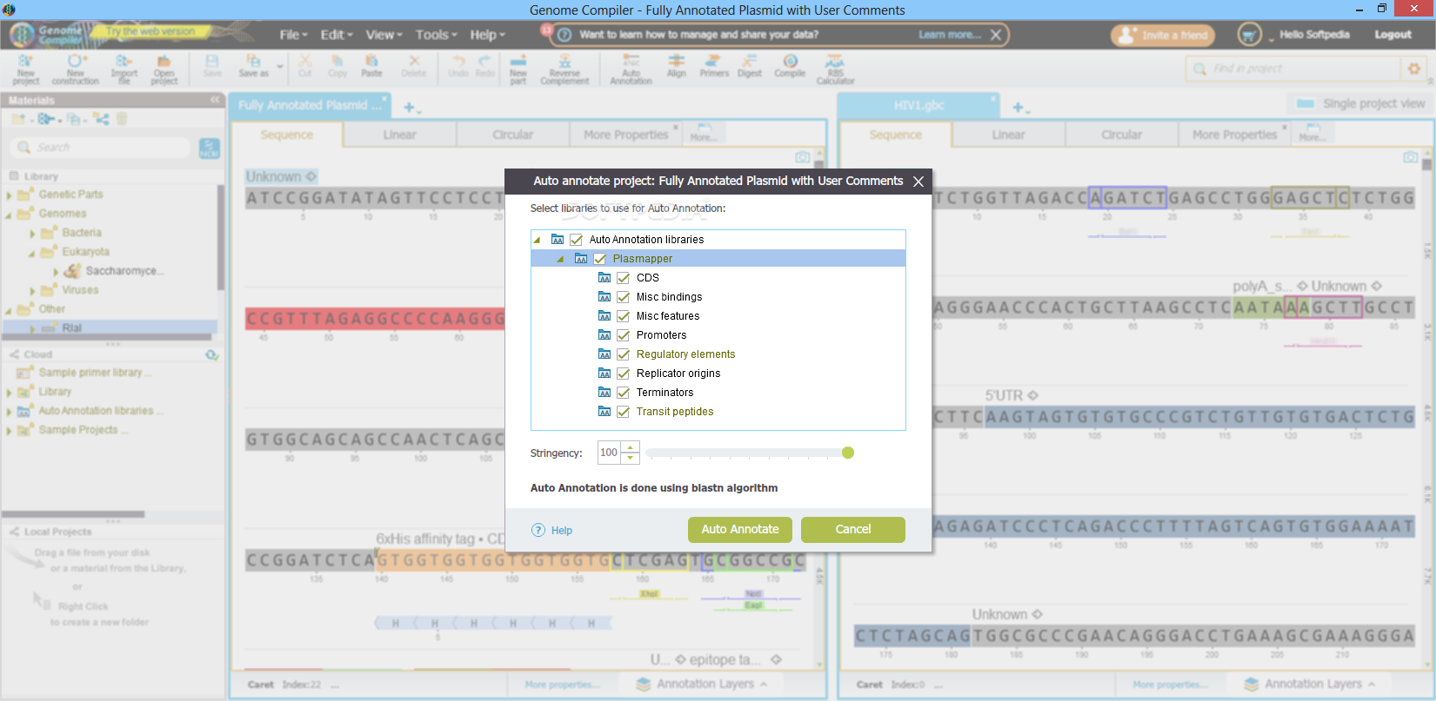Toggle the Terminators checkbox
This screenshot has height=701, width=1436.
point(623,393)
